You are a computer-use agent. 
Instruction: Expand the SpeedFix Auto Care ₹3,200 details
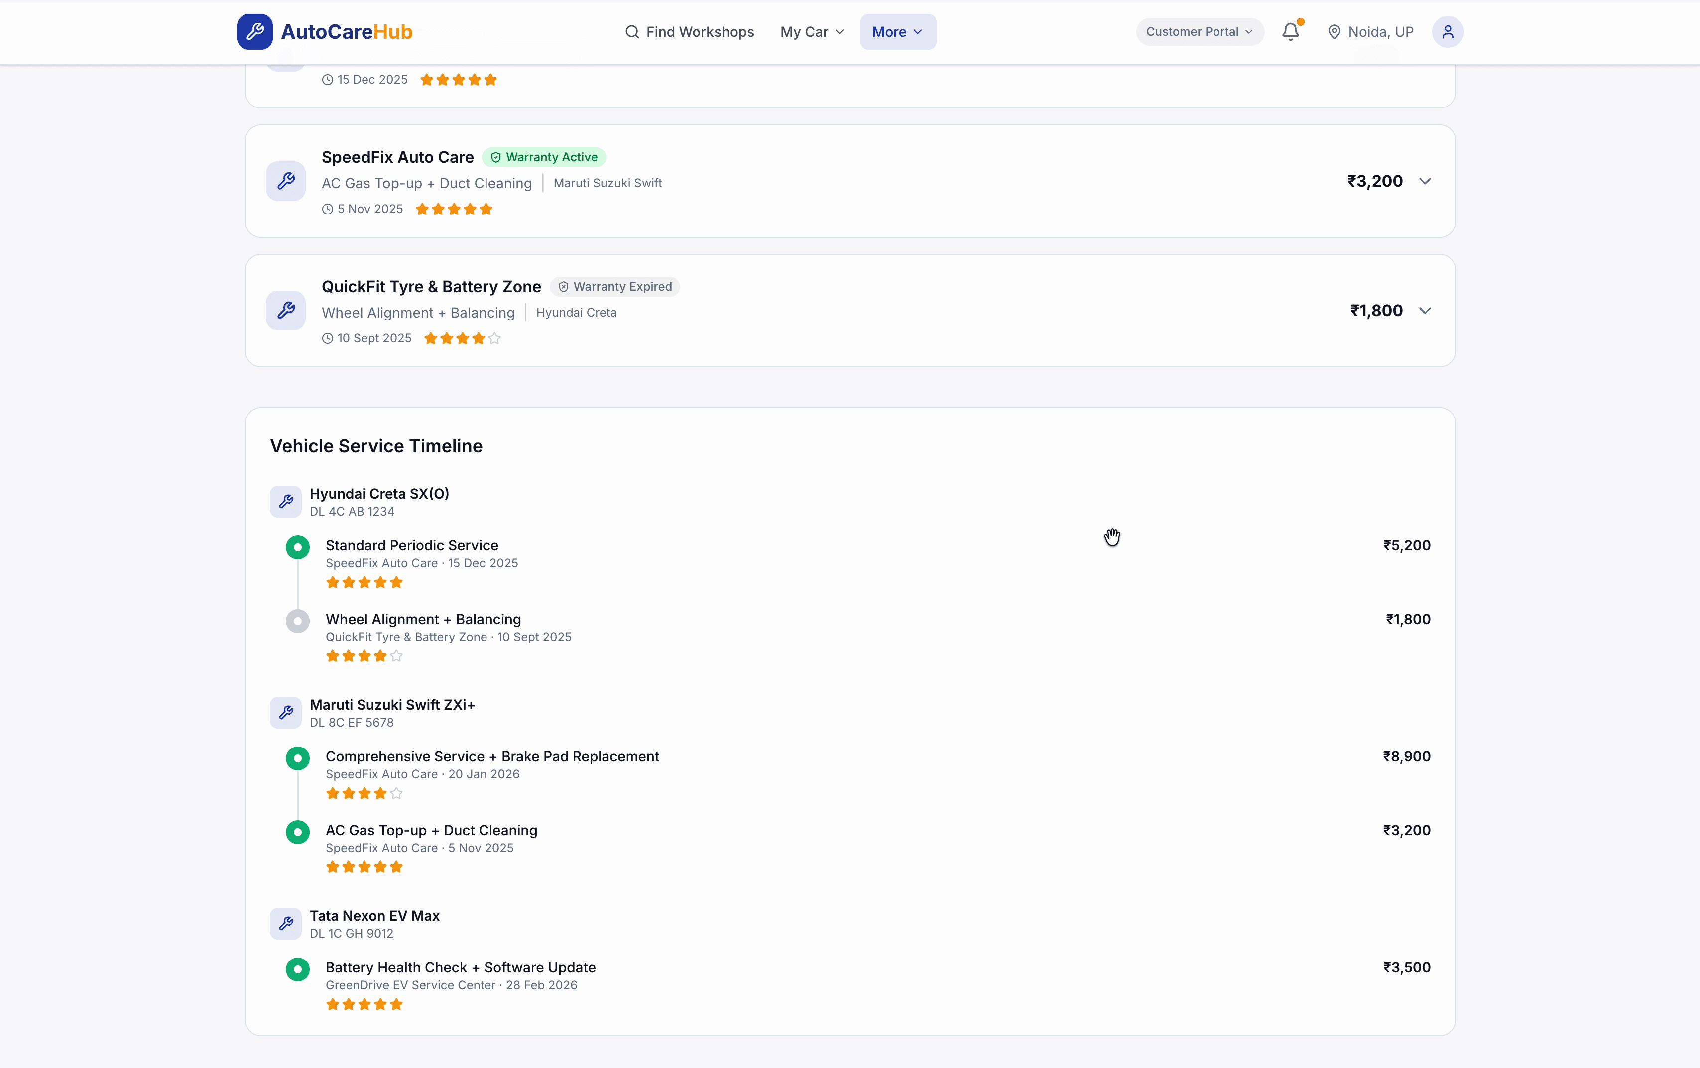(x=1425, y=181)
